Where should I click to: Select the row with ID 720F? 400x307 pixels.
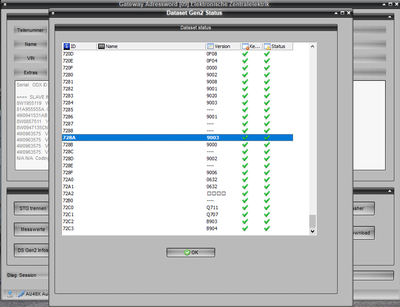tap(177, 68)
